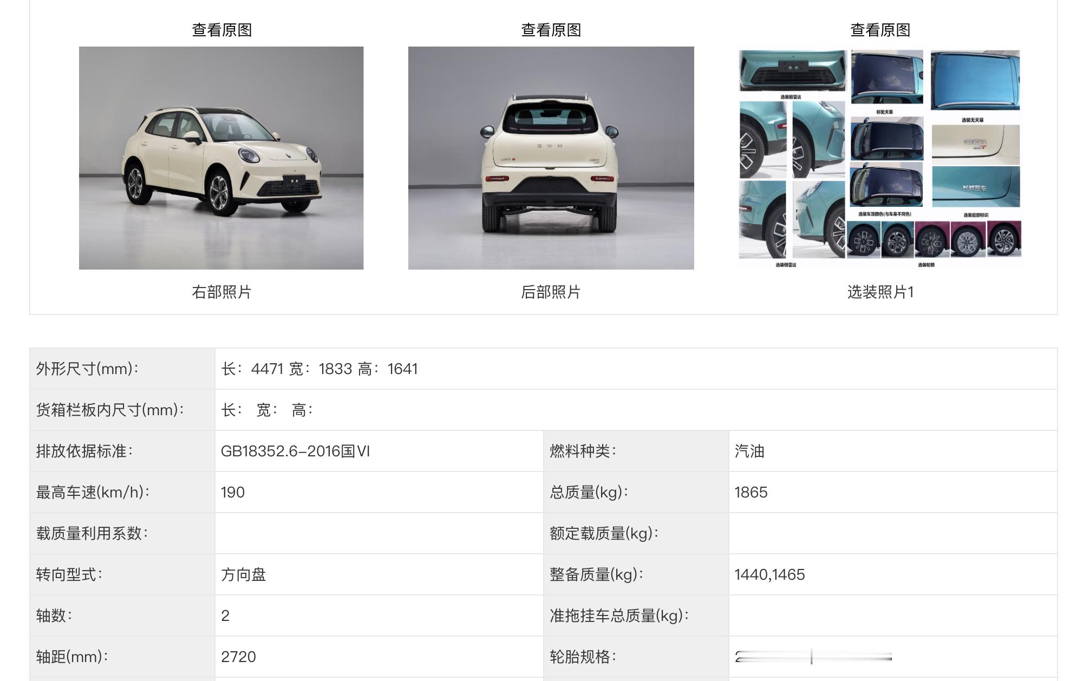
Task: Click the total mass value 1865
Action: (751, 493)
